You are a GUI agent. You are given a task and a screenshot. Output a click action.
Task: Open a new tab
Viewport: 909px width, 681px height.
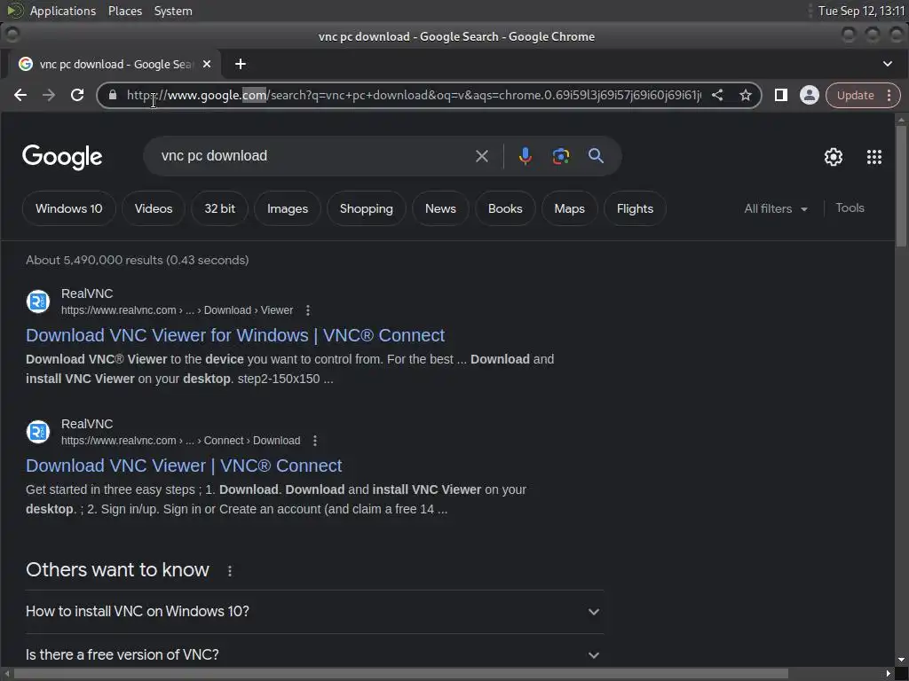(240, 64)
